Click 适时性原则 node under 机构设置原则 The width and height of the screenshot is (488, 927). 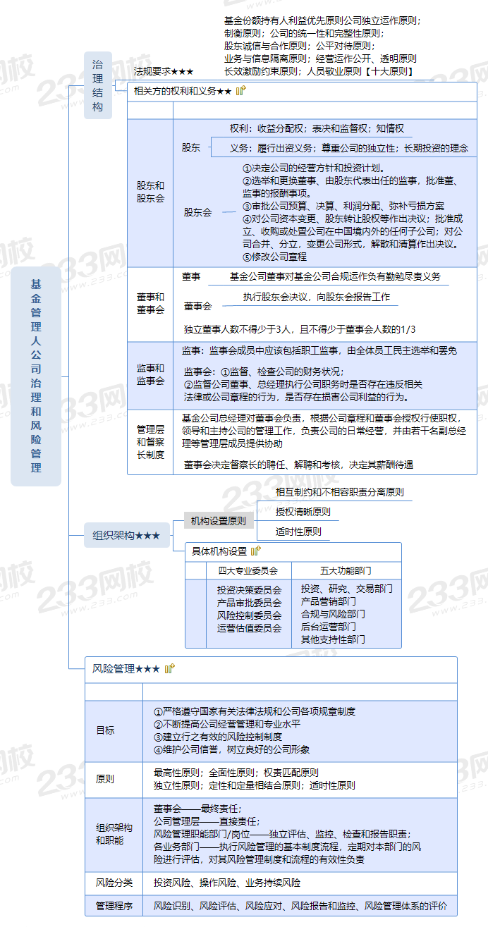pos(298,532)
